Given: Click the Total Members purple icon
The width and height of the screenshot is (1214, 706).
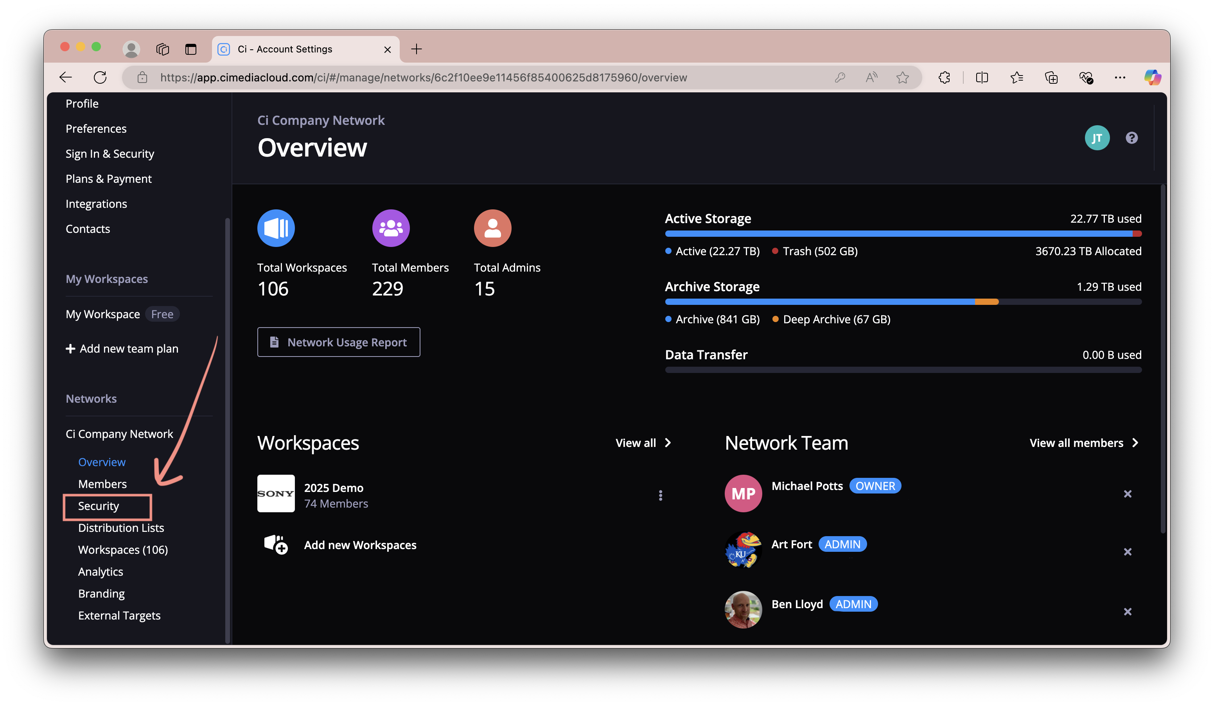Looking at the screenshot, I should pyautogui.click(x=391, y=228).
